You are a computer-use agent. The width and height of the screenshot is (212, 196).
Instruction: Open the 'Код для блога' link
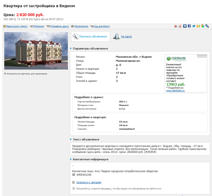(101, 26)
